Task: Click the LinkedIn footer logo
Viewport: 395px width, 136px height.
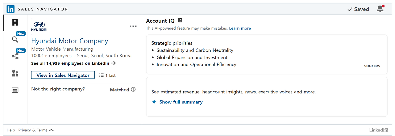Action: 379,130
